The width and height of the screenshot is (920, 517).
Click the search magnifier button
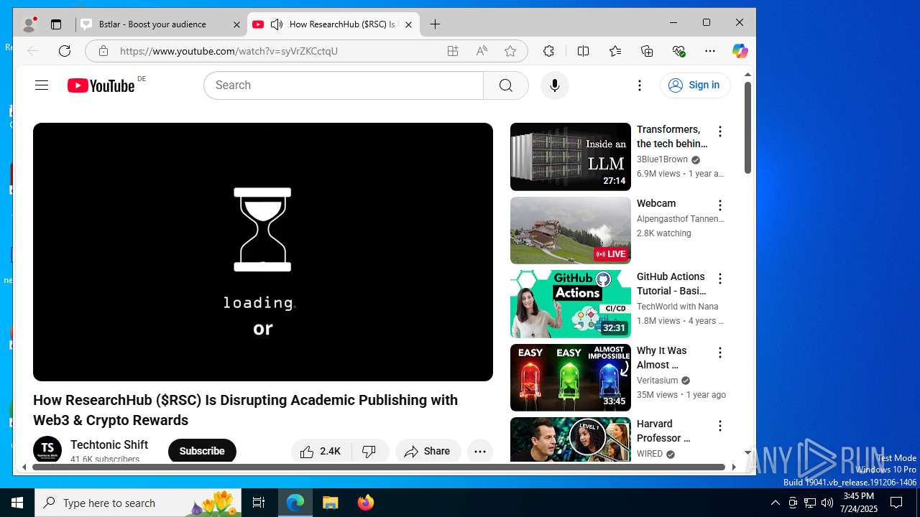506,85
